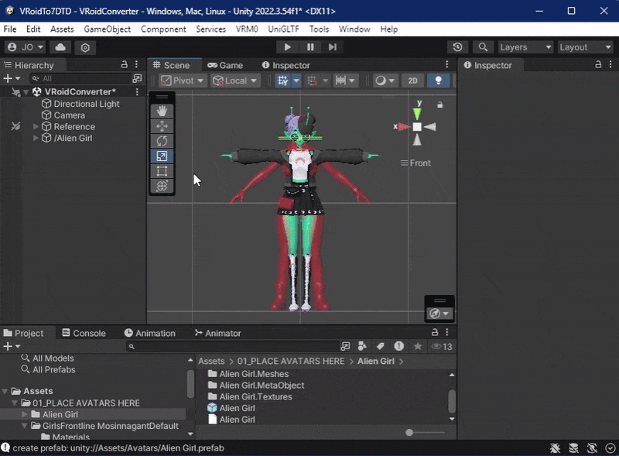Open the Unity Hub settings icon
Viewport: 619px width, 456px height.
point(85,47)
